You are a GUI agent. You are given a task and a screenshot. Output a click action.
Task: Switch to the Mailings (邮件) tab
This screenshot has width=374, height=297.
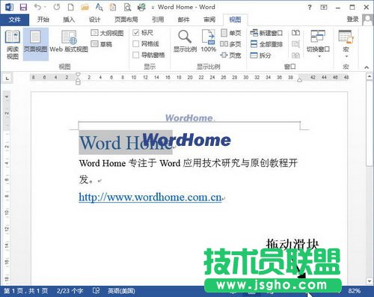coord(183,19)
